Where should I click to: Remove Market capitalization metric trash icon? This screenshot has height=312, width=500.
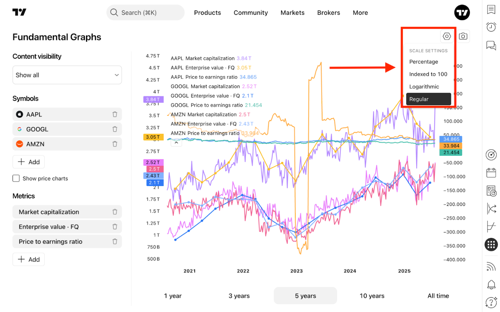(x=115, y=212)
